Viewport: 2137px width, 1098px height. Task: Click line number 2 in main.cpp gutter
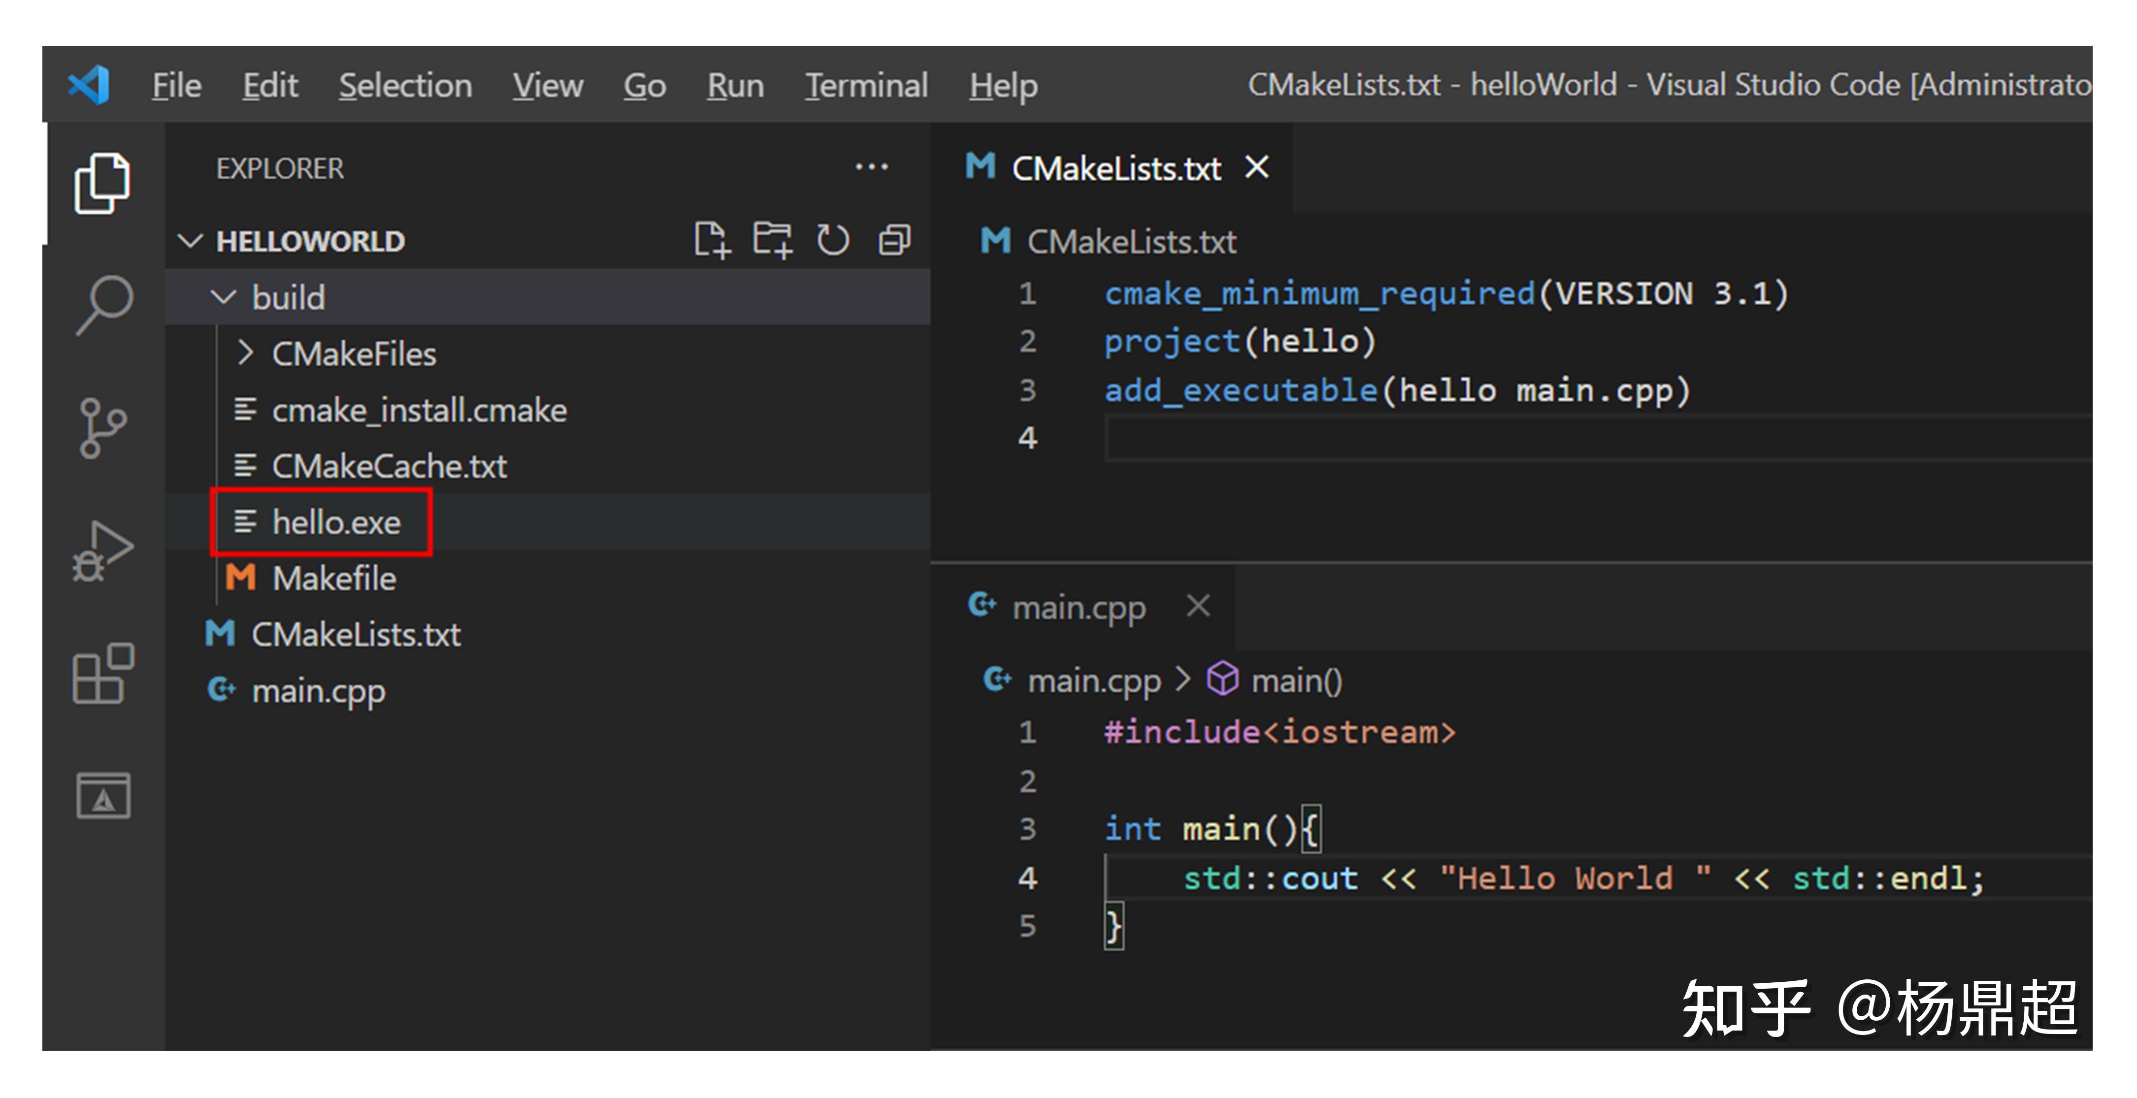[1028, 781]
